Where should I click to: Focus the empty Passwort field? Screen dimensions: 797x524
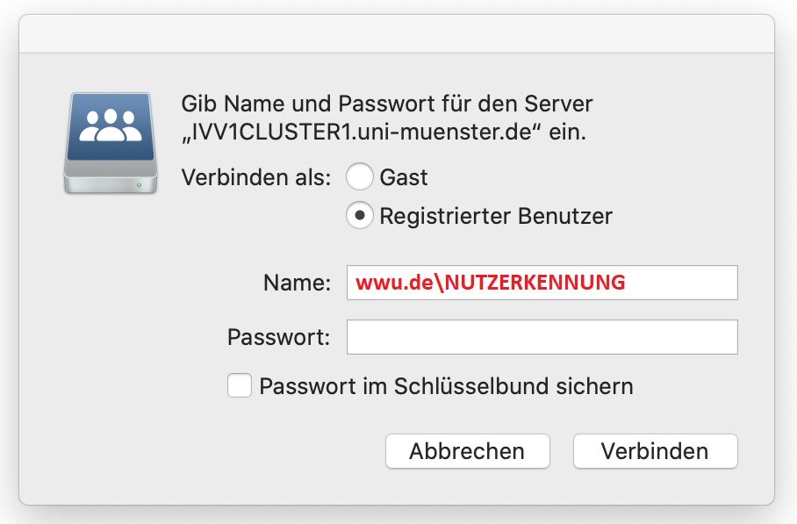[x=542, y=337]
